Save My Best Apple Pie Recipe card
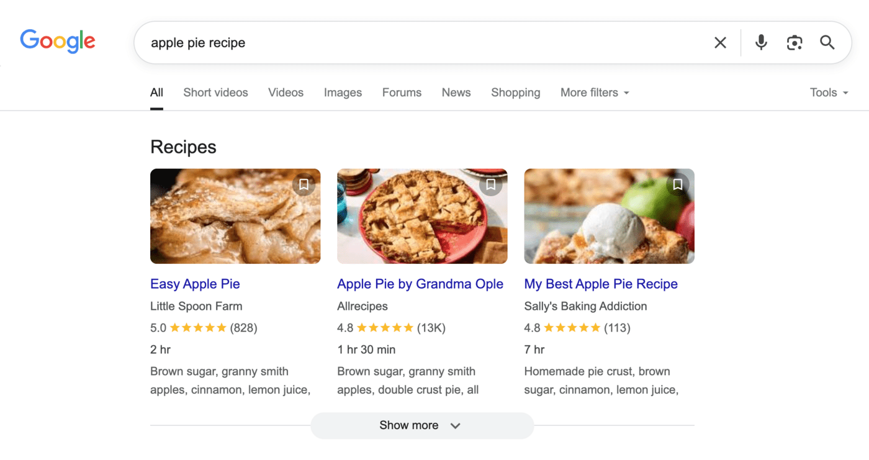This screenshot has width=869, height=460. [678, 184]
